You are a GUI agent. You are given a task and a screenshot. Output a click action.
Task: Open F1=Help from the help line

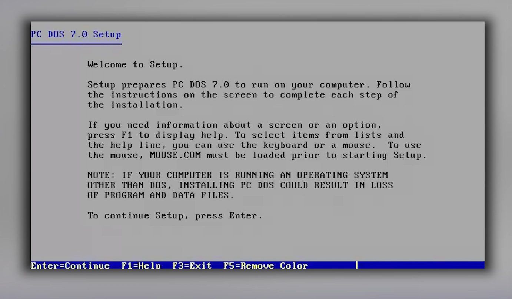(x=141, y=266)
